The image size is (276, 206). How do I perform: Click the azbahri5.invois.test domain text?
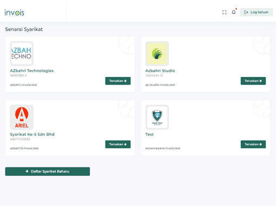(24, 148)
